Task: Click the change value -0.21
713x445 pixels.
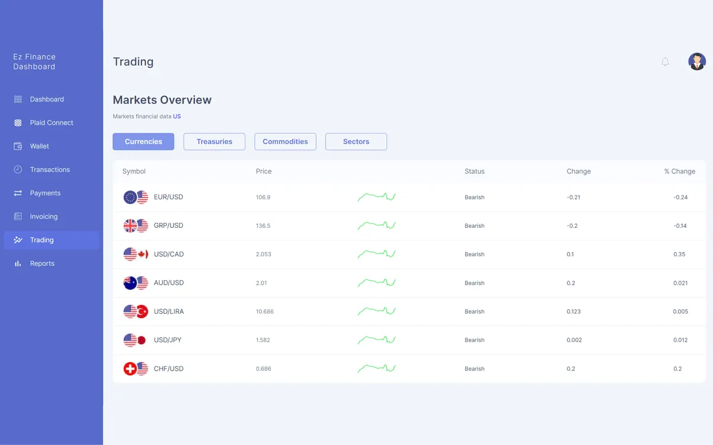Action: (573, 197)
